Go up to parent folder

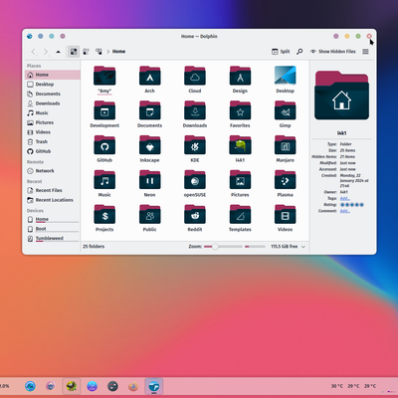59,52
